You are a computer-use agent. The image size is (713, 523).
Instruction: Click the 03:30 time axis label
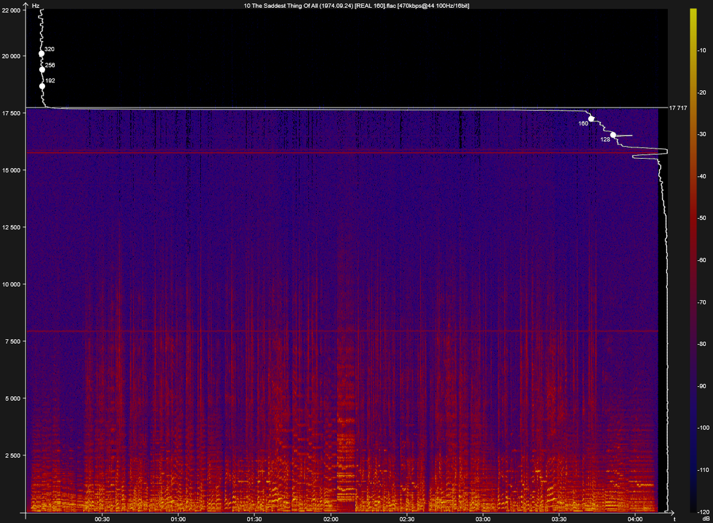(559, 519)
